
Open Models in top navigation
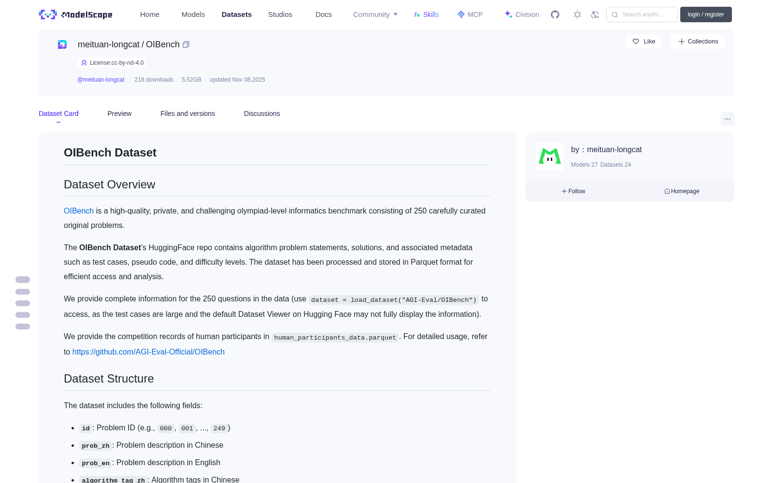click(x=193, y=14)
